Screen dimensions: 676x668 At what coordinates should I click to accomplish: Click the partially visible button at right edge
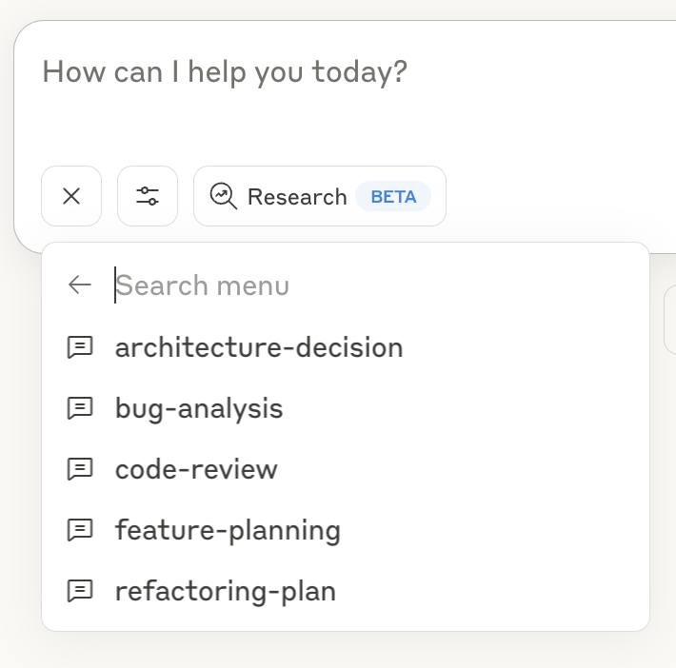coord(669,320)
